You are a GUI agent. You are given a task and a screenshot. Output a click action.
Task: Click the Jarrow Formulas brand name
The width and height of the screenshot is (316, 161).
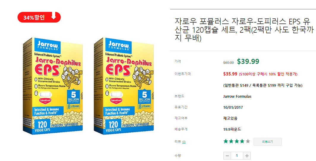pos(237,97)
